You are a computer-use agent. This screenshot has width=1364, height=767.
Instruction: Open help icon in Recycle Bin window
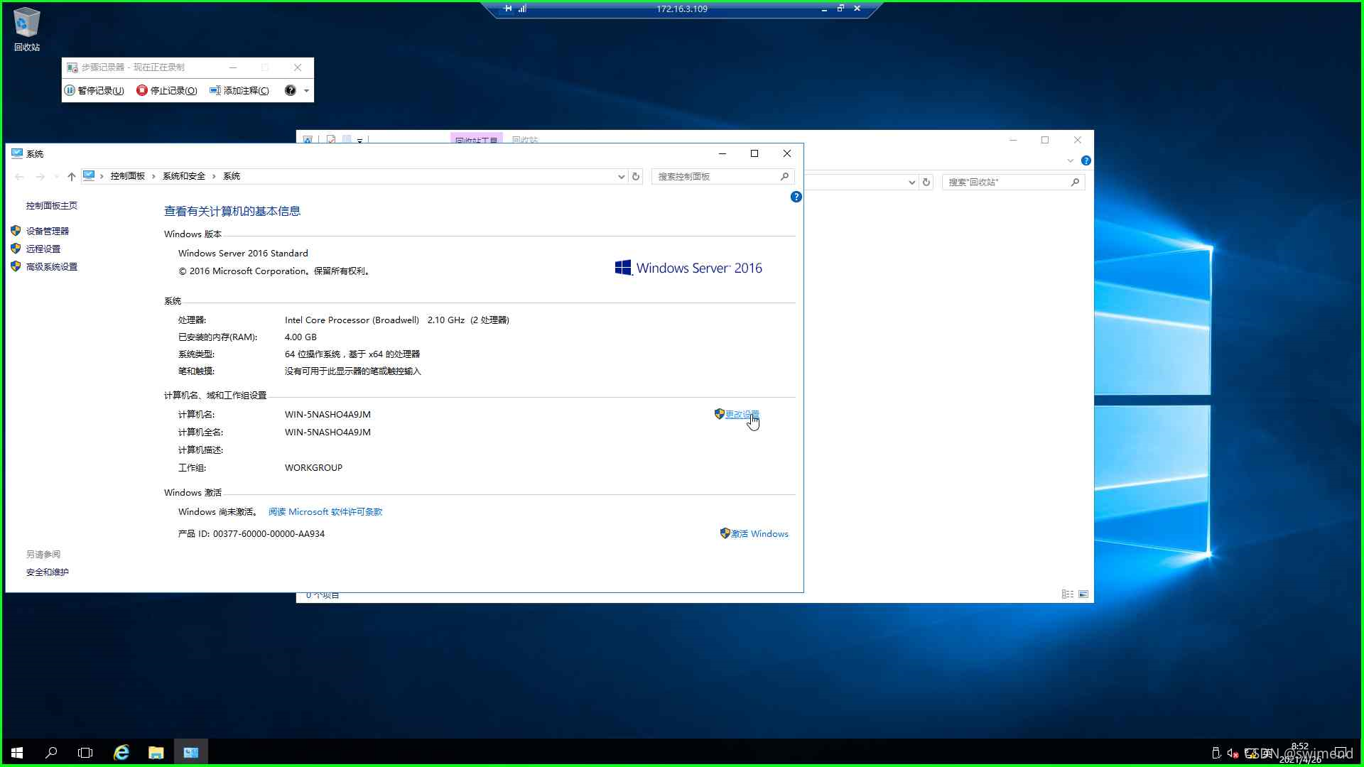(1086, 161)
